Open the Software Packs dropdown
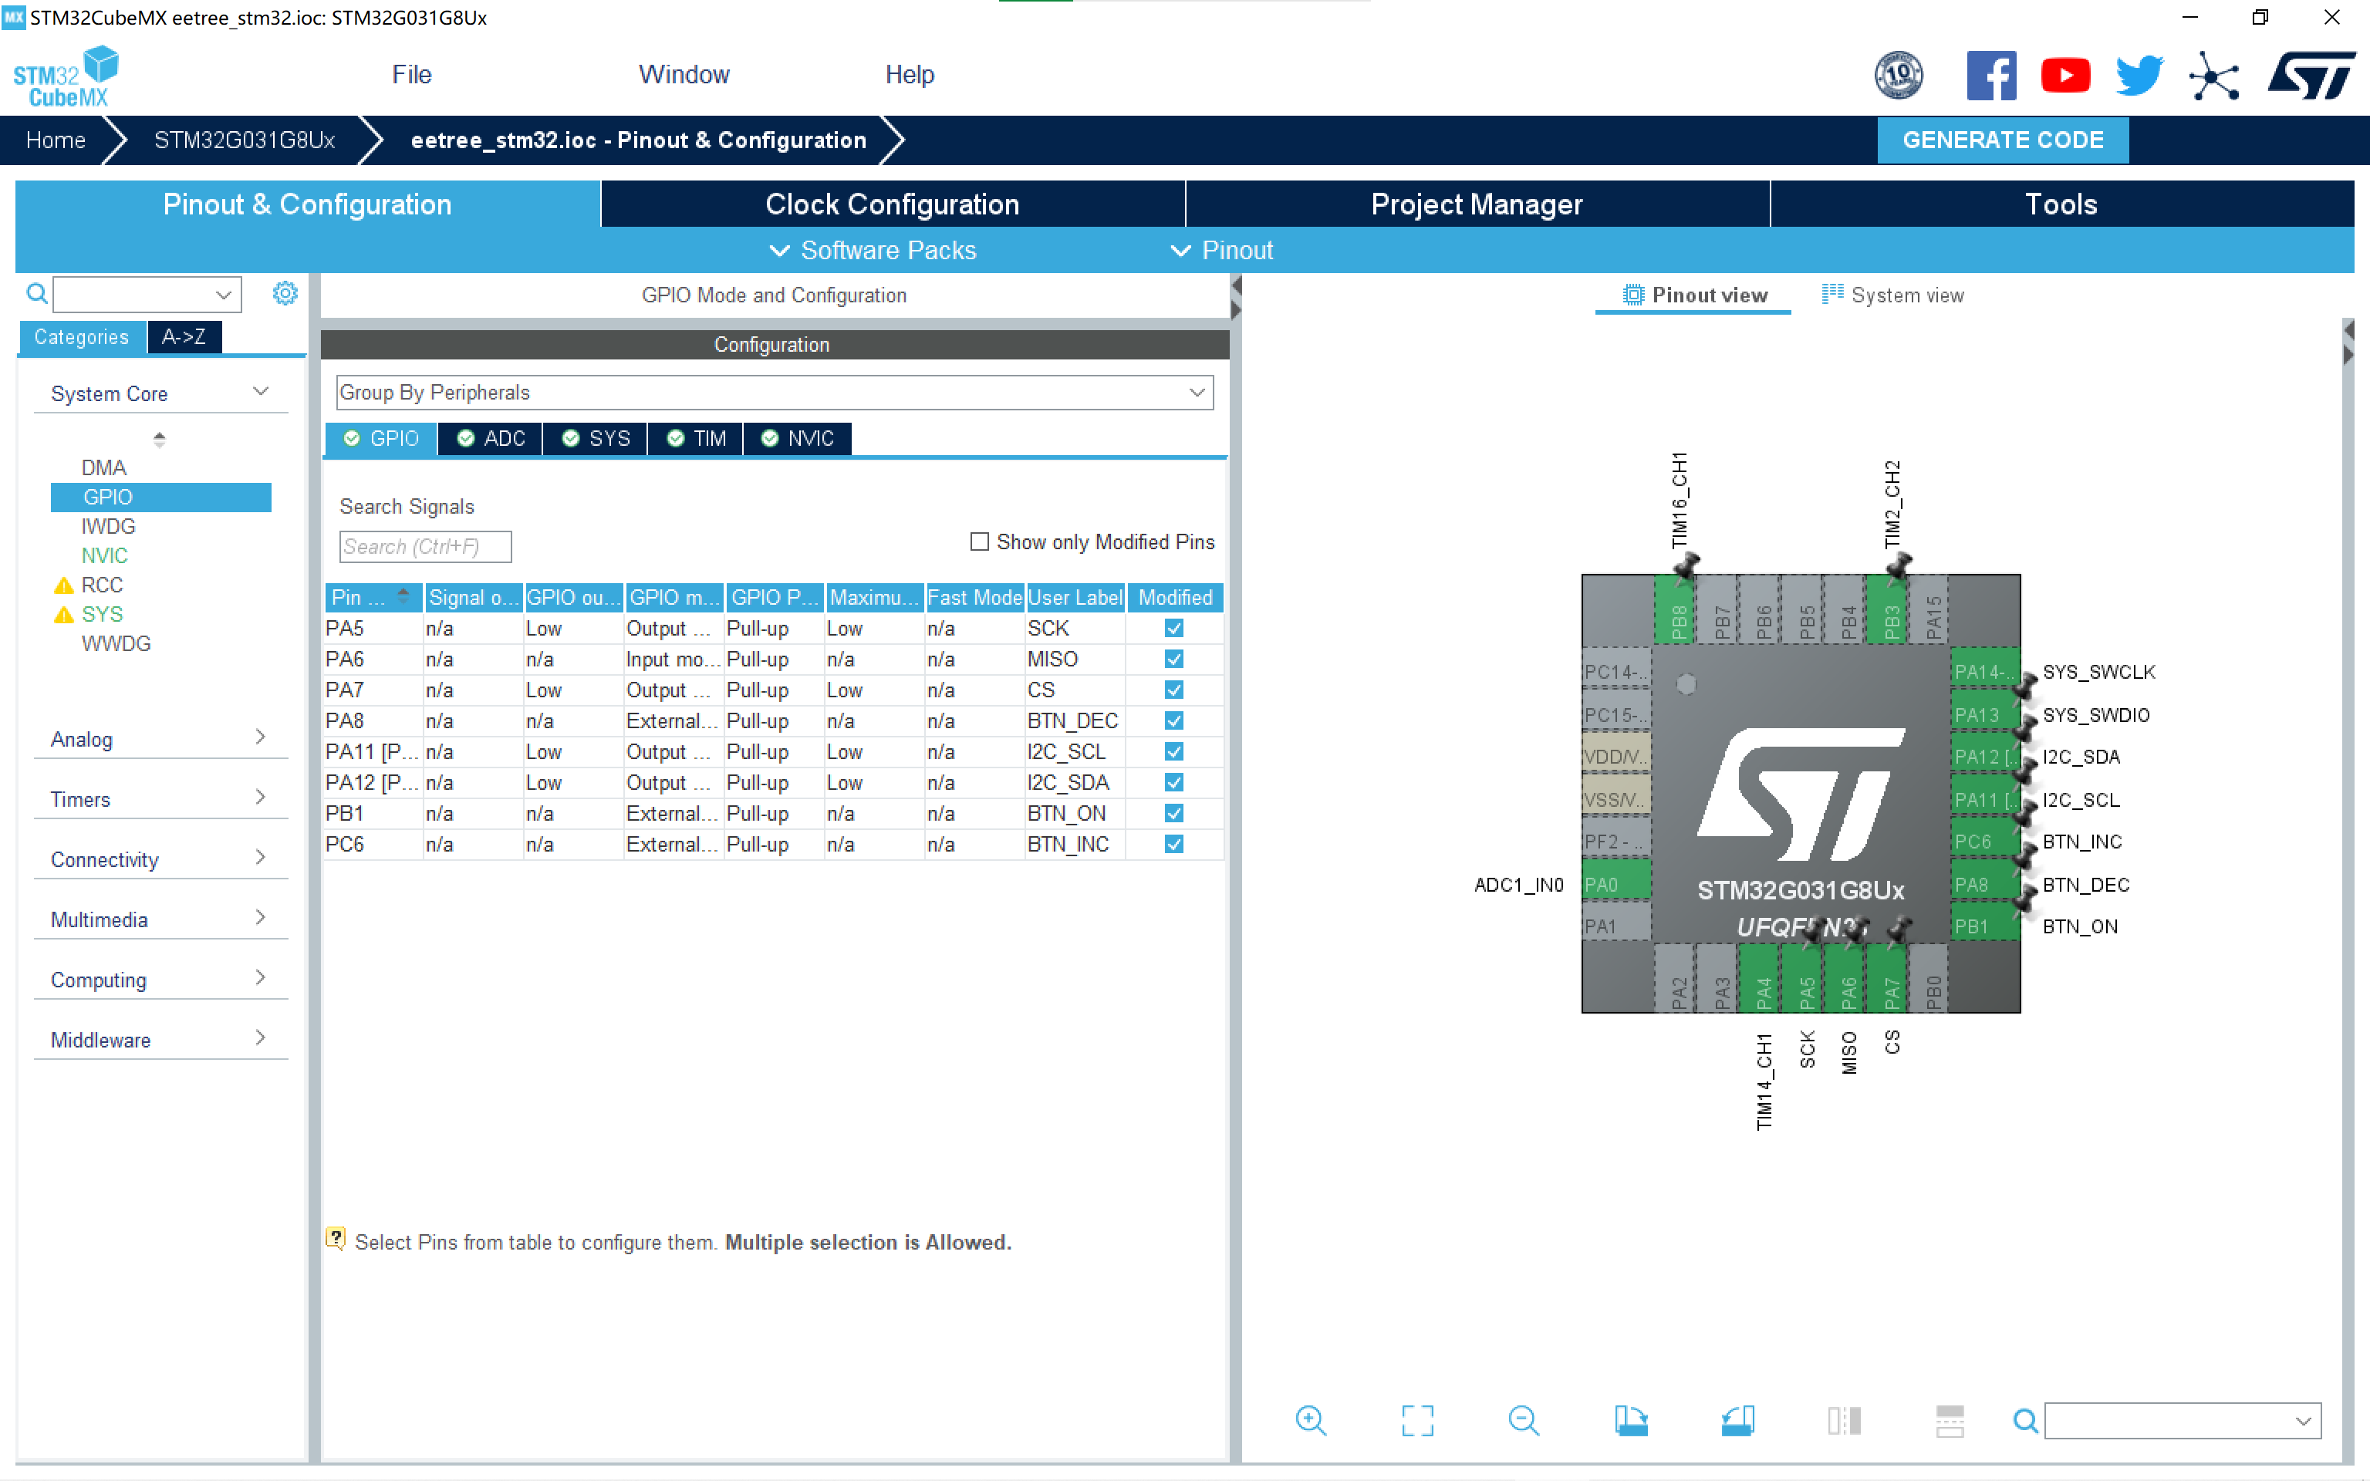This screenshot has height=1481, width=2370. pos(873,250)
